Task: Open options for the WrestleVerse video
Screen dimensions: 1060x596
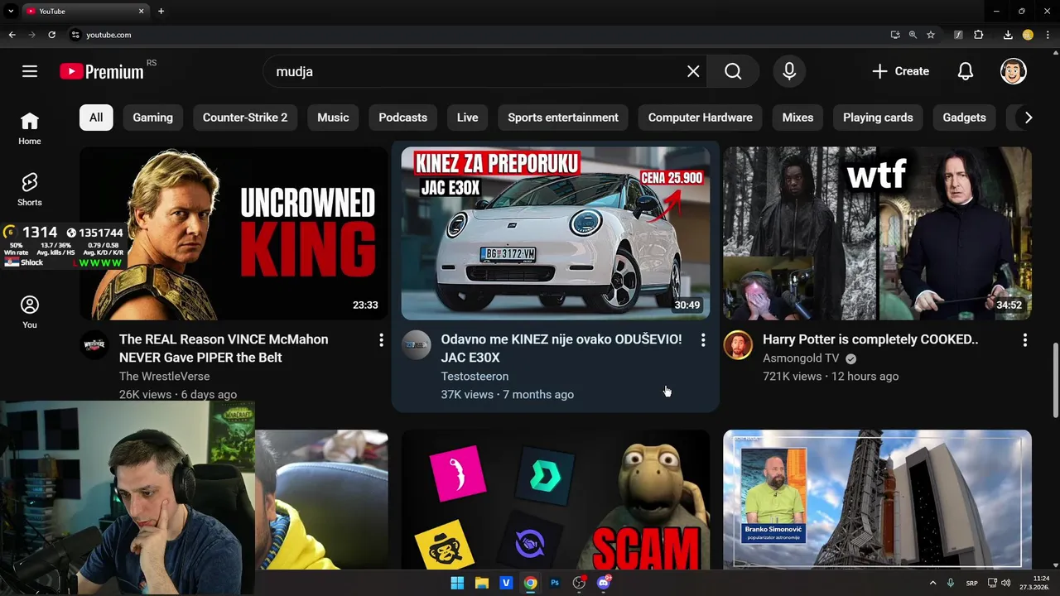Action: coord(381,340)
